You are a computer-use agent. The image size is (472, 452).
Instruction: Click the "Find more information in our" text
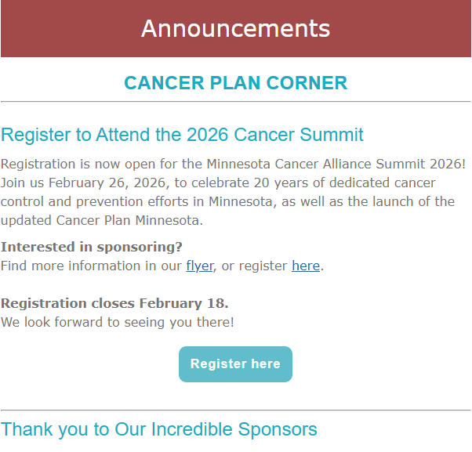[91, 266]
